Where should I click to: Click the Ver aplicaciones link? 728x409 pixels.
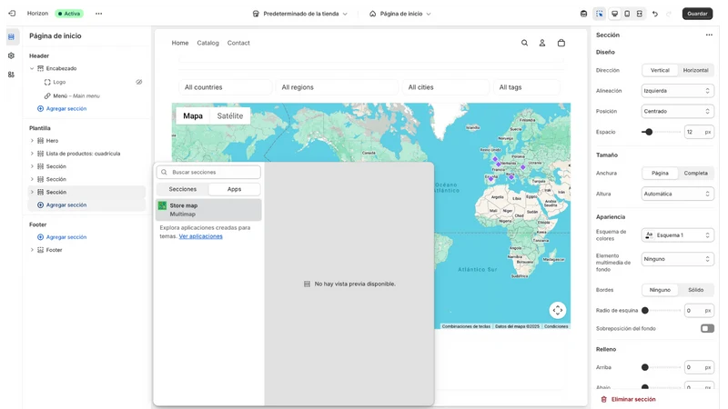(200, 236)
